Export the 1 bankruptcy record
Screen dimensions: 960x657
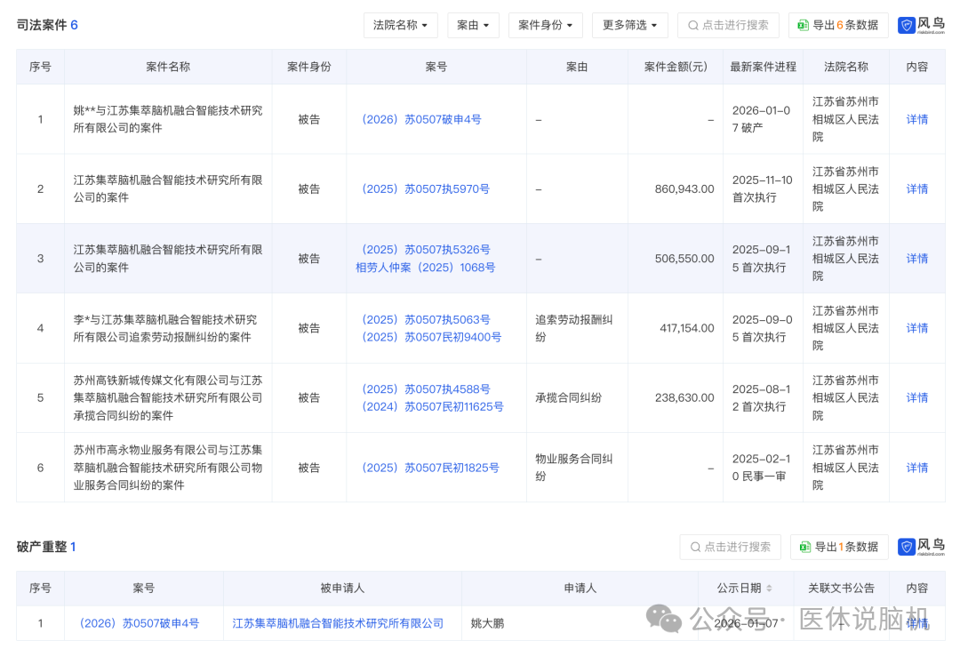pyautogui.click(x=839, y=547)
